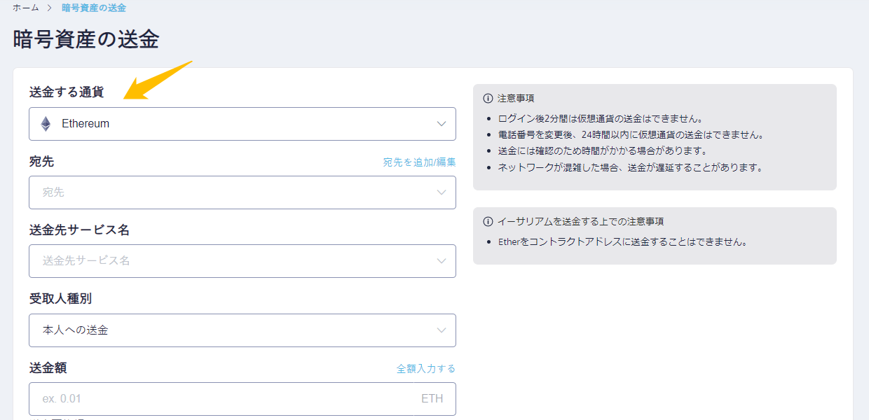Click the note 送金には確認のため時間がかかる場合があります
Image resolution: width=869 pixels, height=420 pixels.
[603, 150]
